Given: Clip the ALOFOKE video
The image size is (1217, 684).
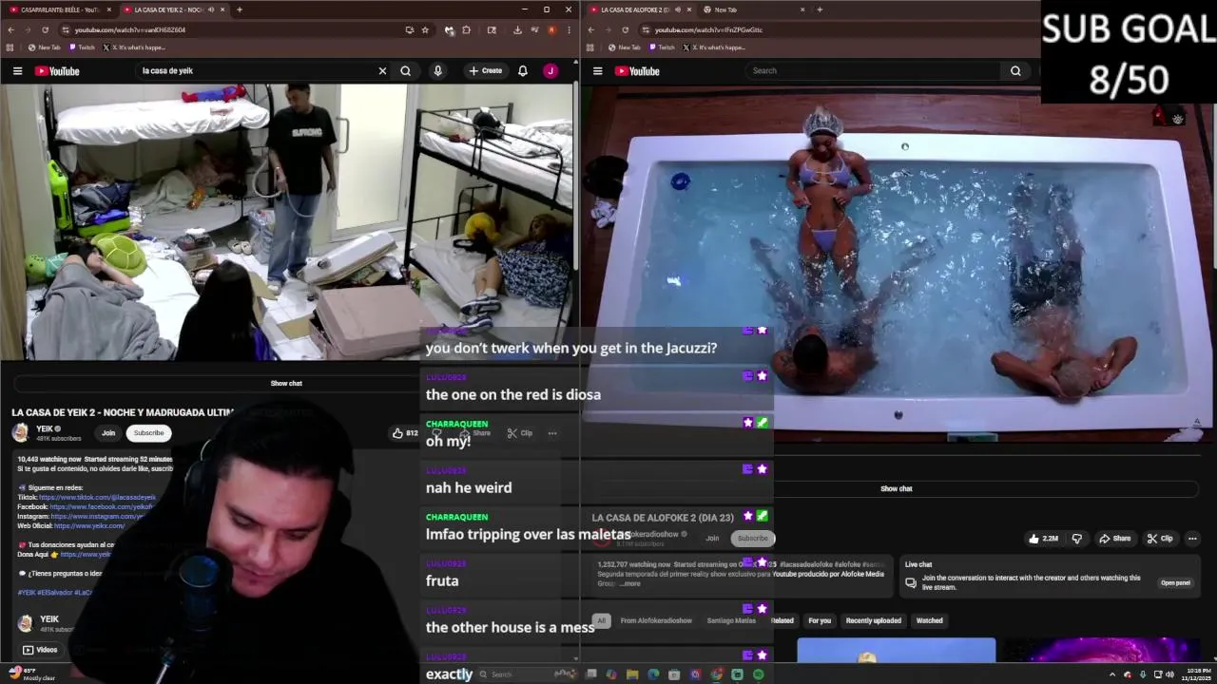Looking at the screenshot, I should coord(1160,539).
